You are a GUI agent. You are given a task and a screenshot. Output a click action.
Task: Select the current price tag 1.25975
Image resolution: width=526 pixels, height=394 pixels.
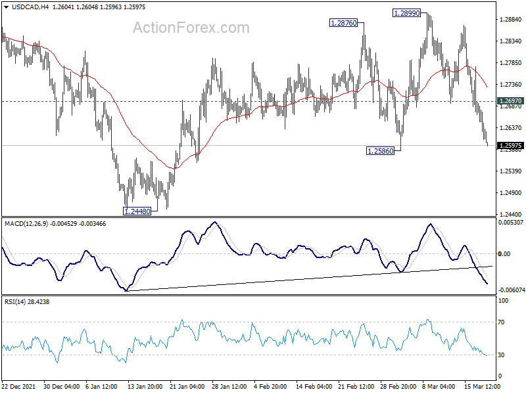510,145
